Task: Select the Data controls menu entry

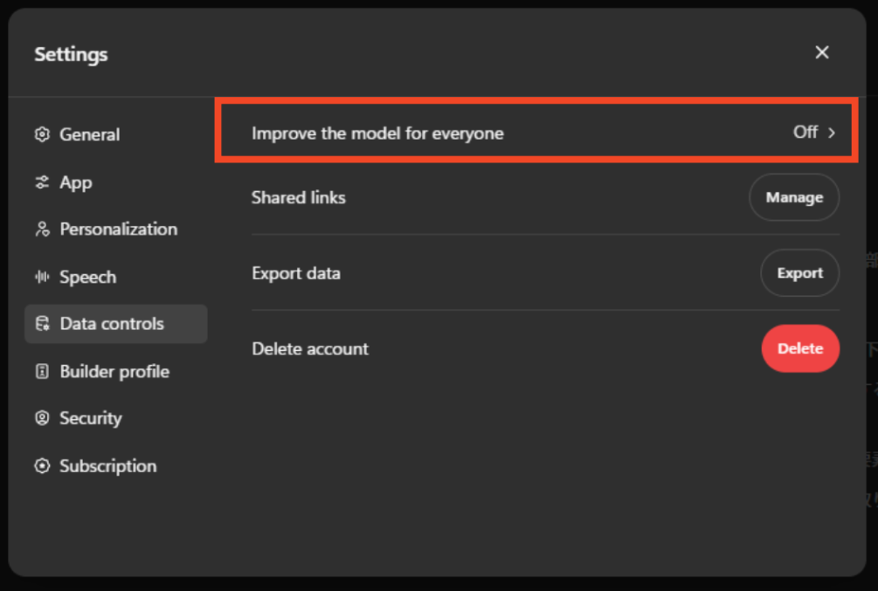Action: (112, 323)
